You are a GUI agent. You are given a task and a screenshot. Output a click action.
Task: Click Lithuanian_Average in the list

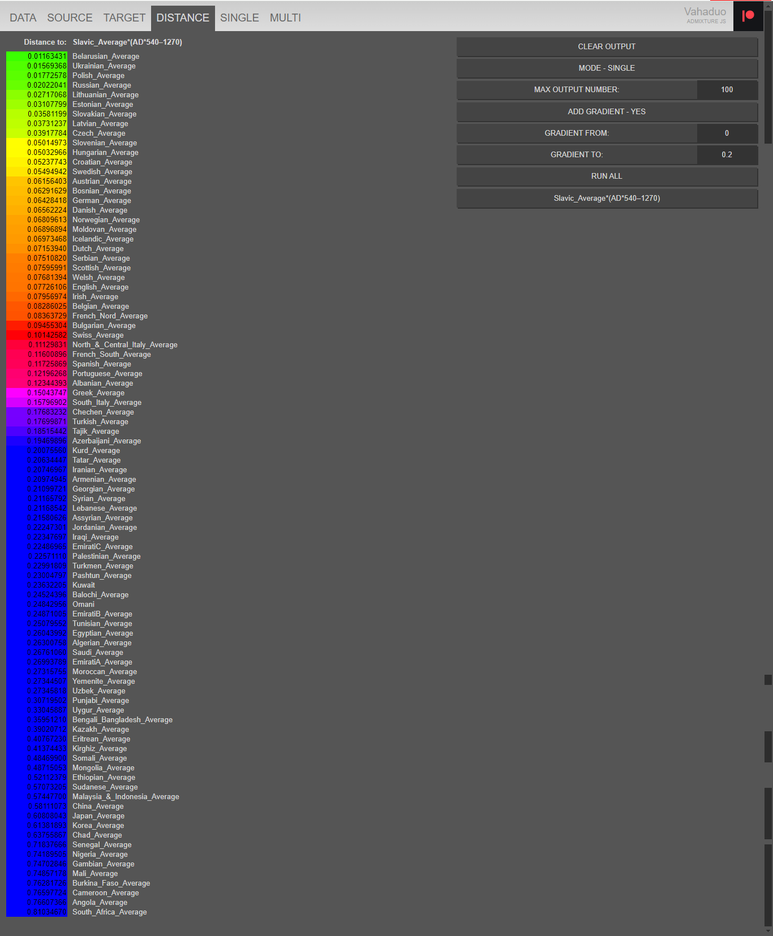click(x=105, y=95)
